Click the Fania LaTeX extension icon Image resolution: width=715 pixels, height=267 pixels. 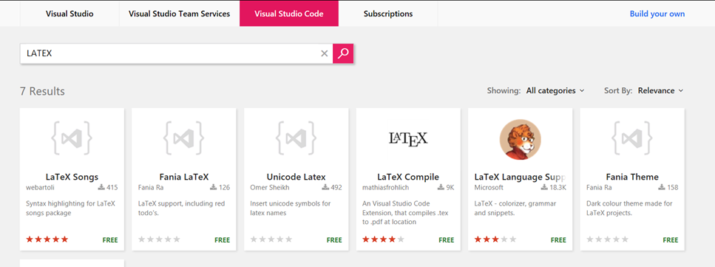coord(184,138)
